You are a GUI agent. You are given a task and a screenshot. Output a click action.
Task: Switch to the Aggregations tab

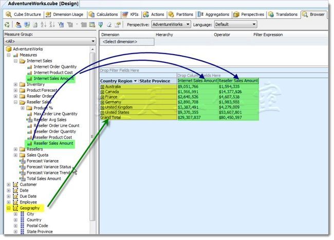point(213,14)
